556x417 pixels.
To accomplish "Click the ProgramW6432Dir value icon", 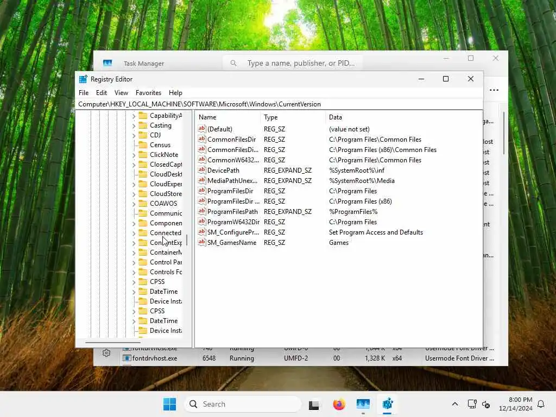I will (x=202, y=222).
